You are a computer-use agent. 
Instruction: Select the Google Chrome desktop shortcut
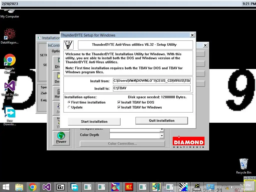point(10,64)
